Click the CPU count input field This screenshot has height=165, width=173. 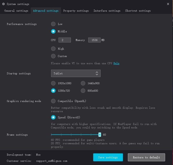click(65, 40)
